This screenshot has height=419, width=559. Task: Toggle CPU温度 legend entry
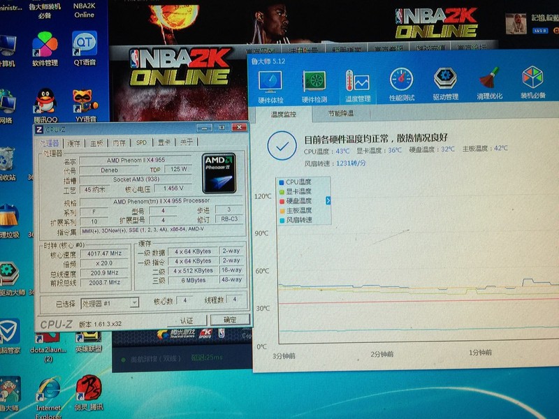(295, 182)
